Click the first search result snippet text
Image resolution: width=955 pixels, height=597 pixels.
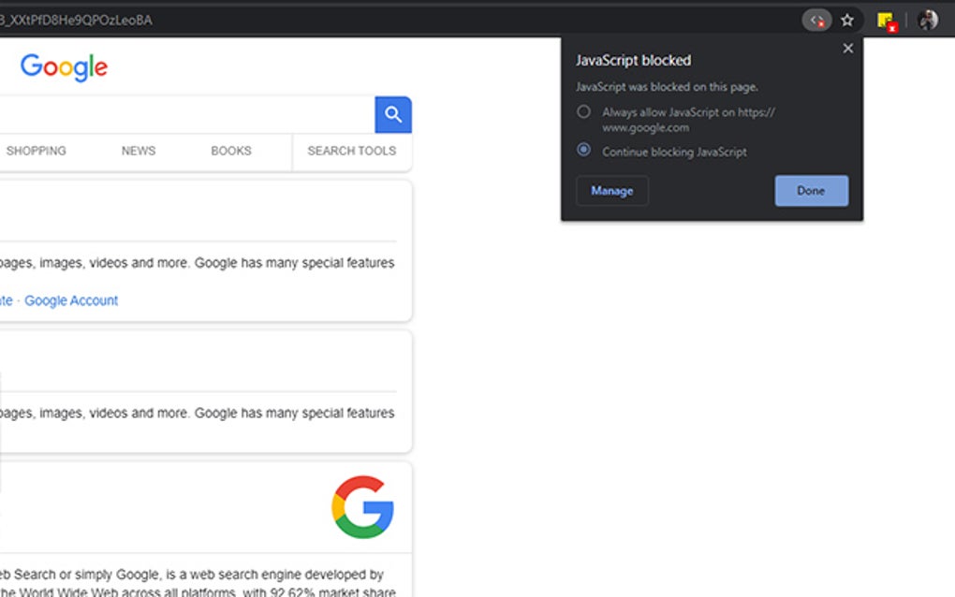coord(197,263)
